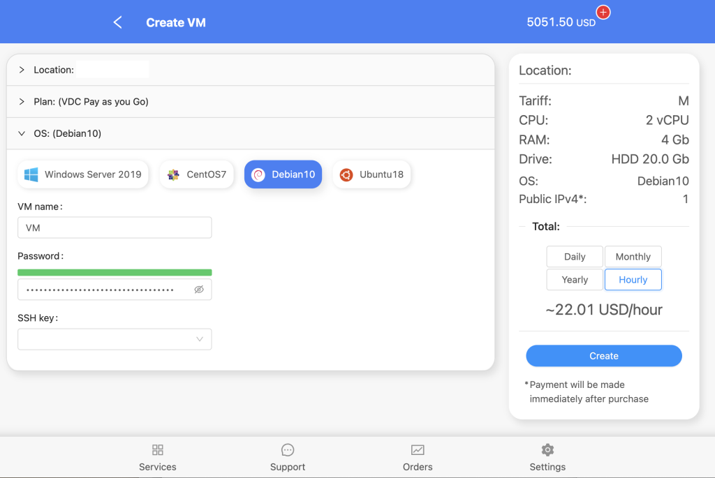Click the back arrow icon in header

[x=117, y=22]
